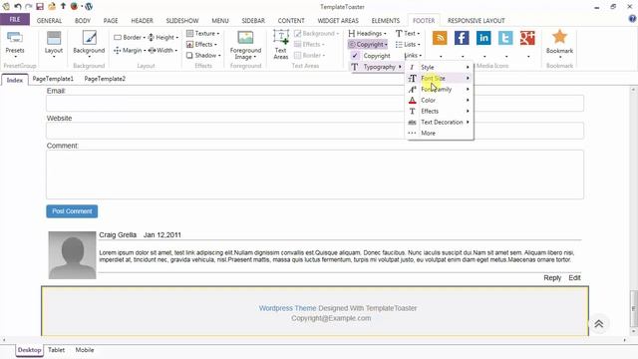Click the WordPress icon in title bar

89,7
